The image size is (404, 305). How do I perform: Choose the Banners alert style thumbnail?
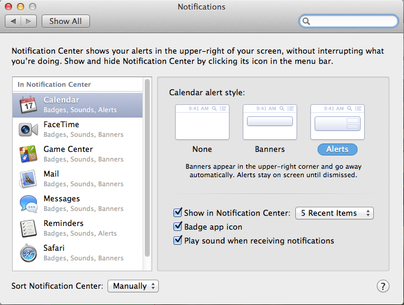point(270,122)
